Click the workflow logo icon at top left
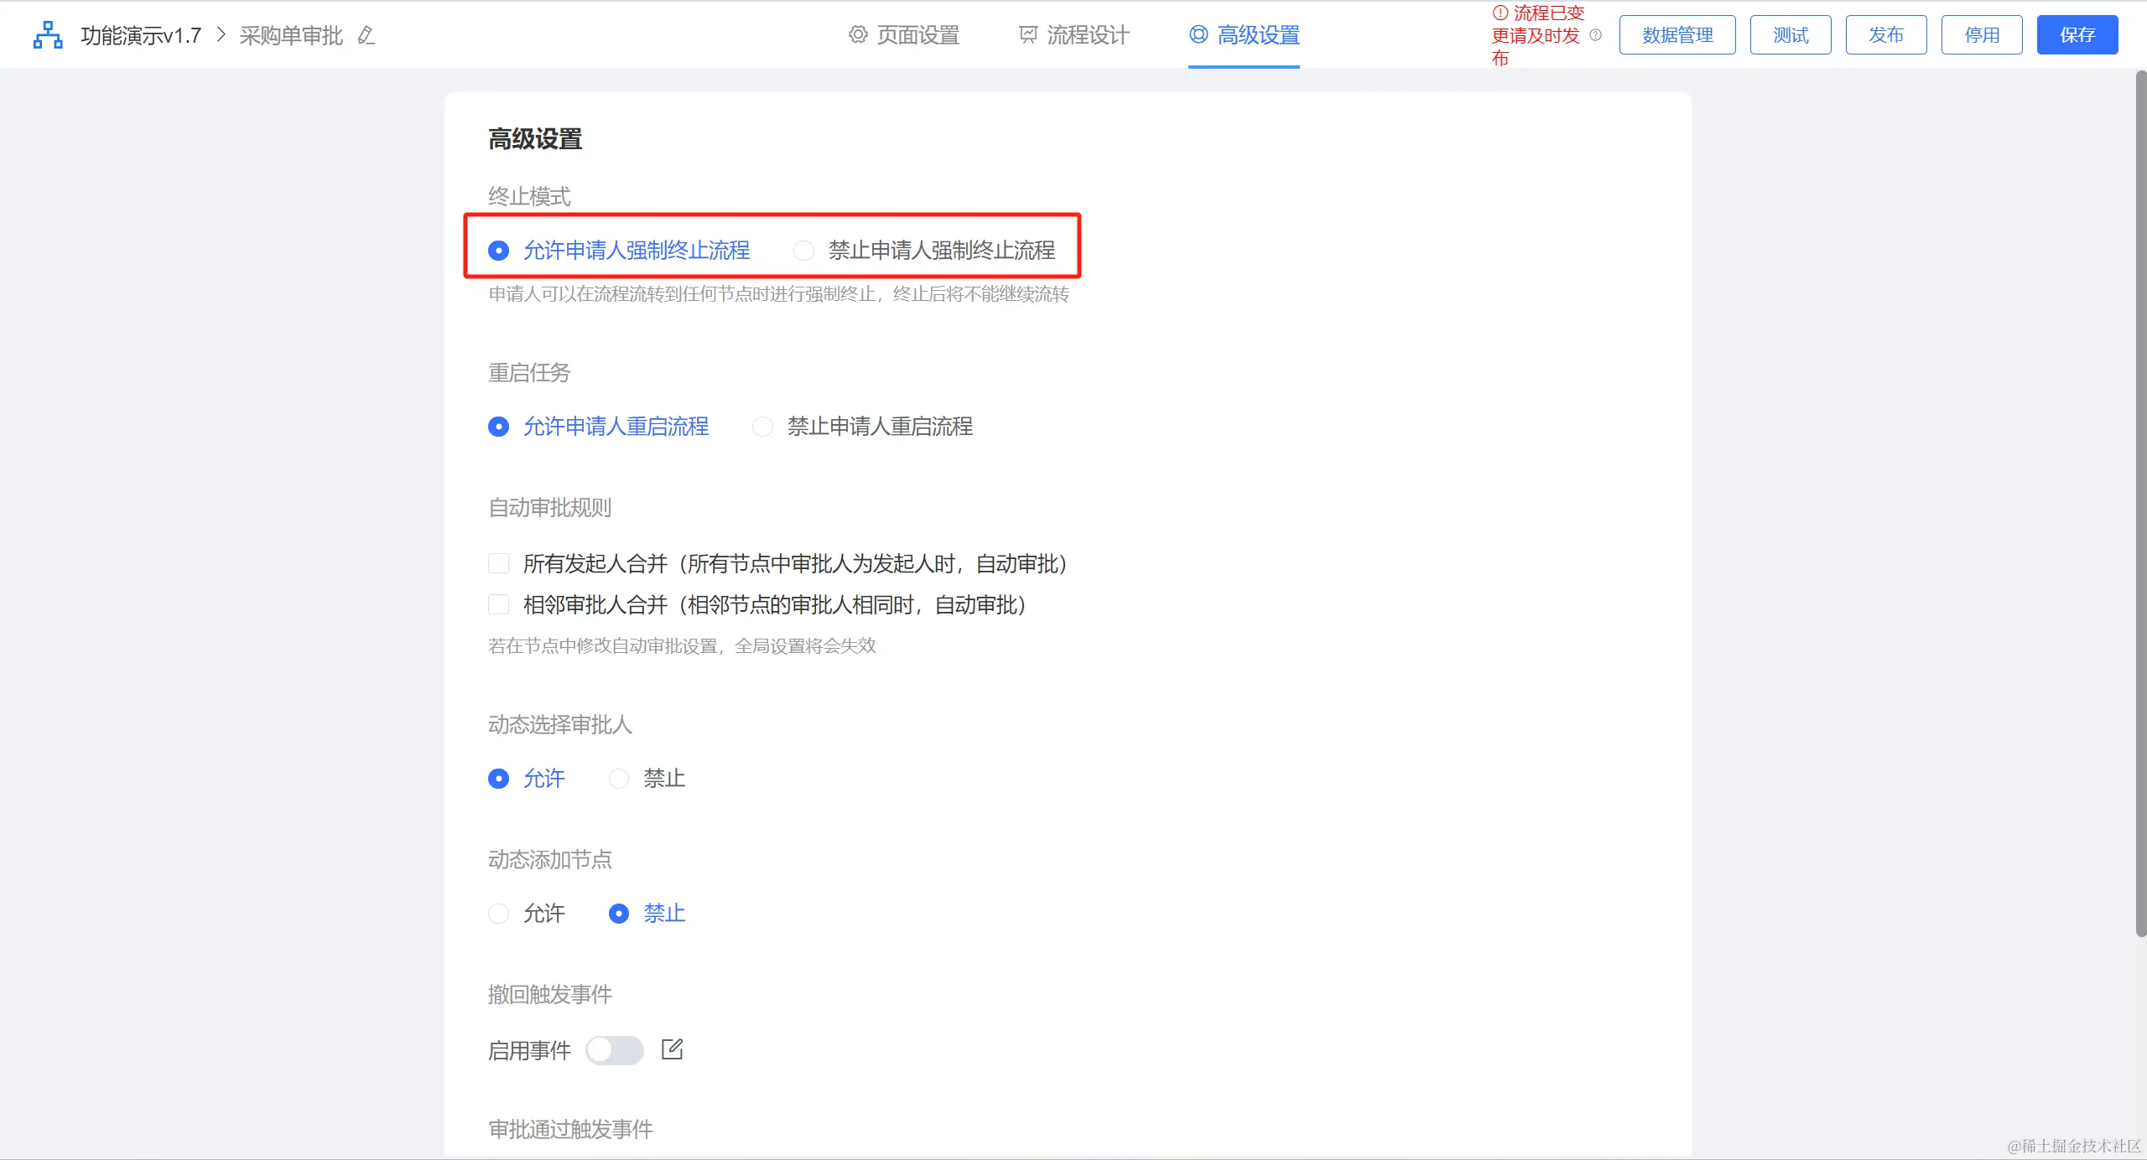The height and width of the screenshot is (1160, 2147). coord(48,35)
